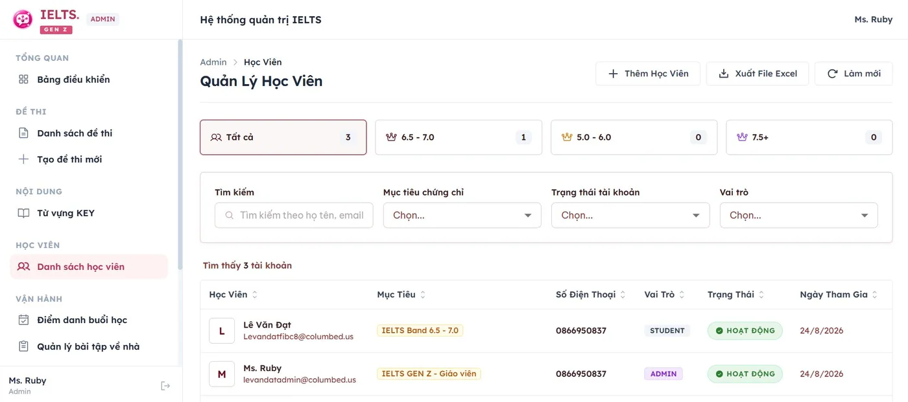Click the STUDENT role badge
908x402 pixels.
pos(667,331)
